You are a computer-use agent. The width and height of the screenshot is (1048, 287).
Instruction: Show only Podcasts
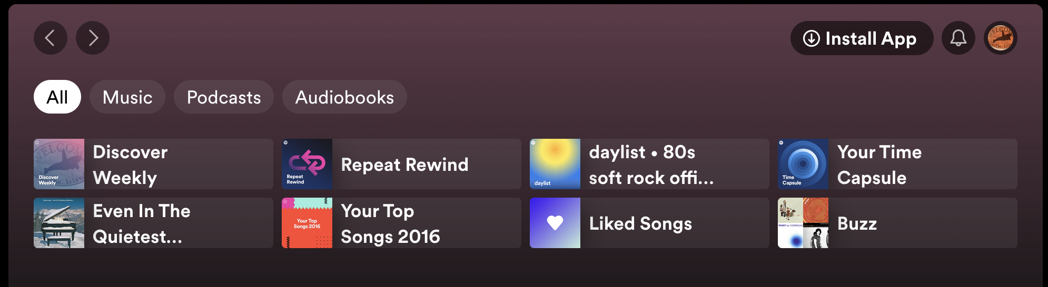[x=224, y=97]
